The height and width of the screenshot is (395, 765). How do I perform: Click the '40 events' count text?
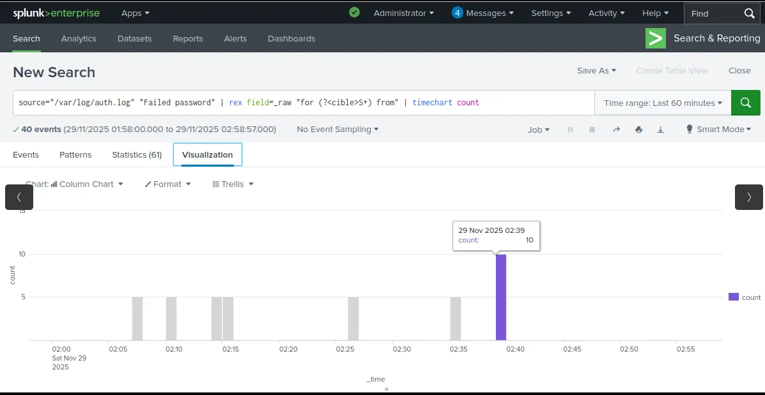[41, 130]
